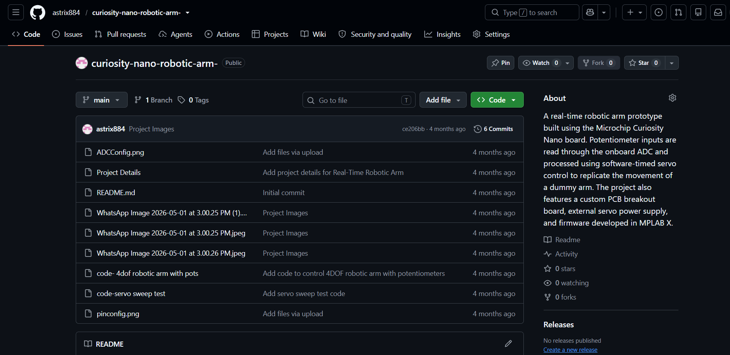Open the Activity link in About
This screenshot has height=355, width=730.
coord(561,254)
